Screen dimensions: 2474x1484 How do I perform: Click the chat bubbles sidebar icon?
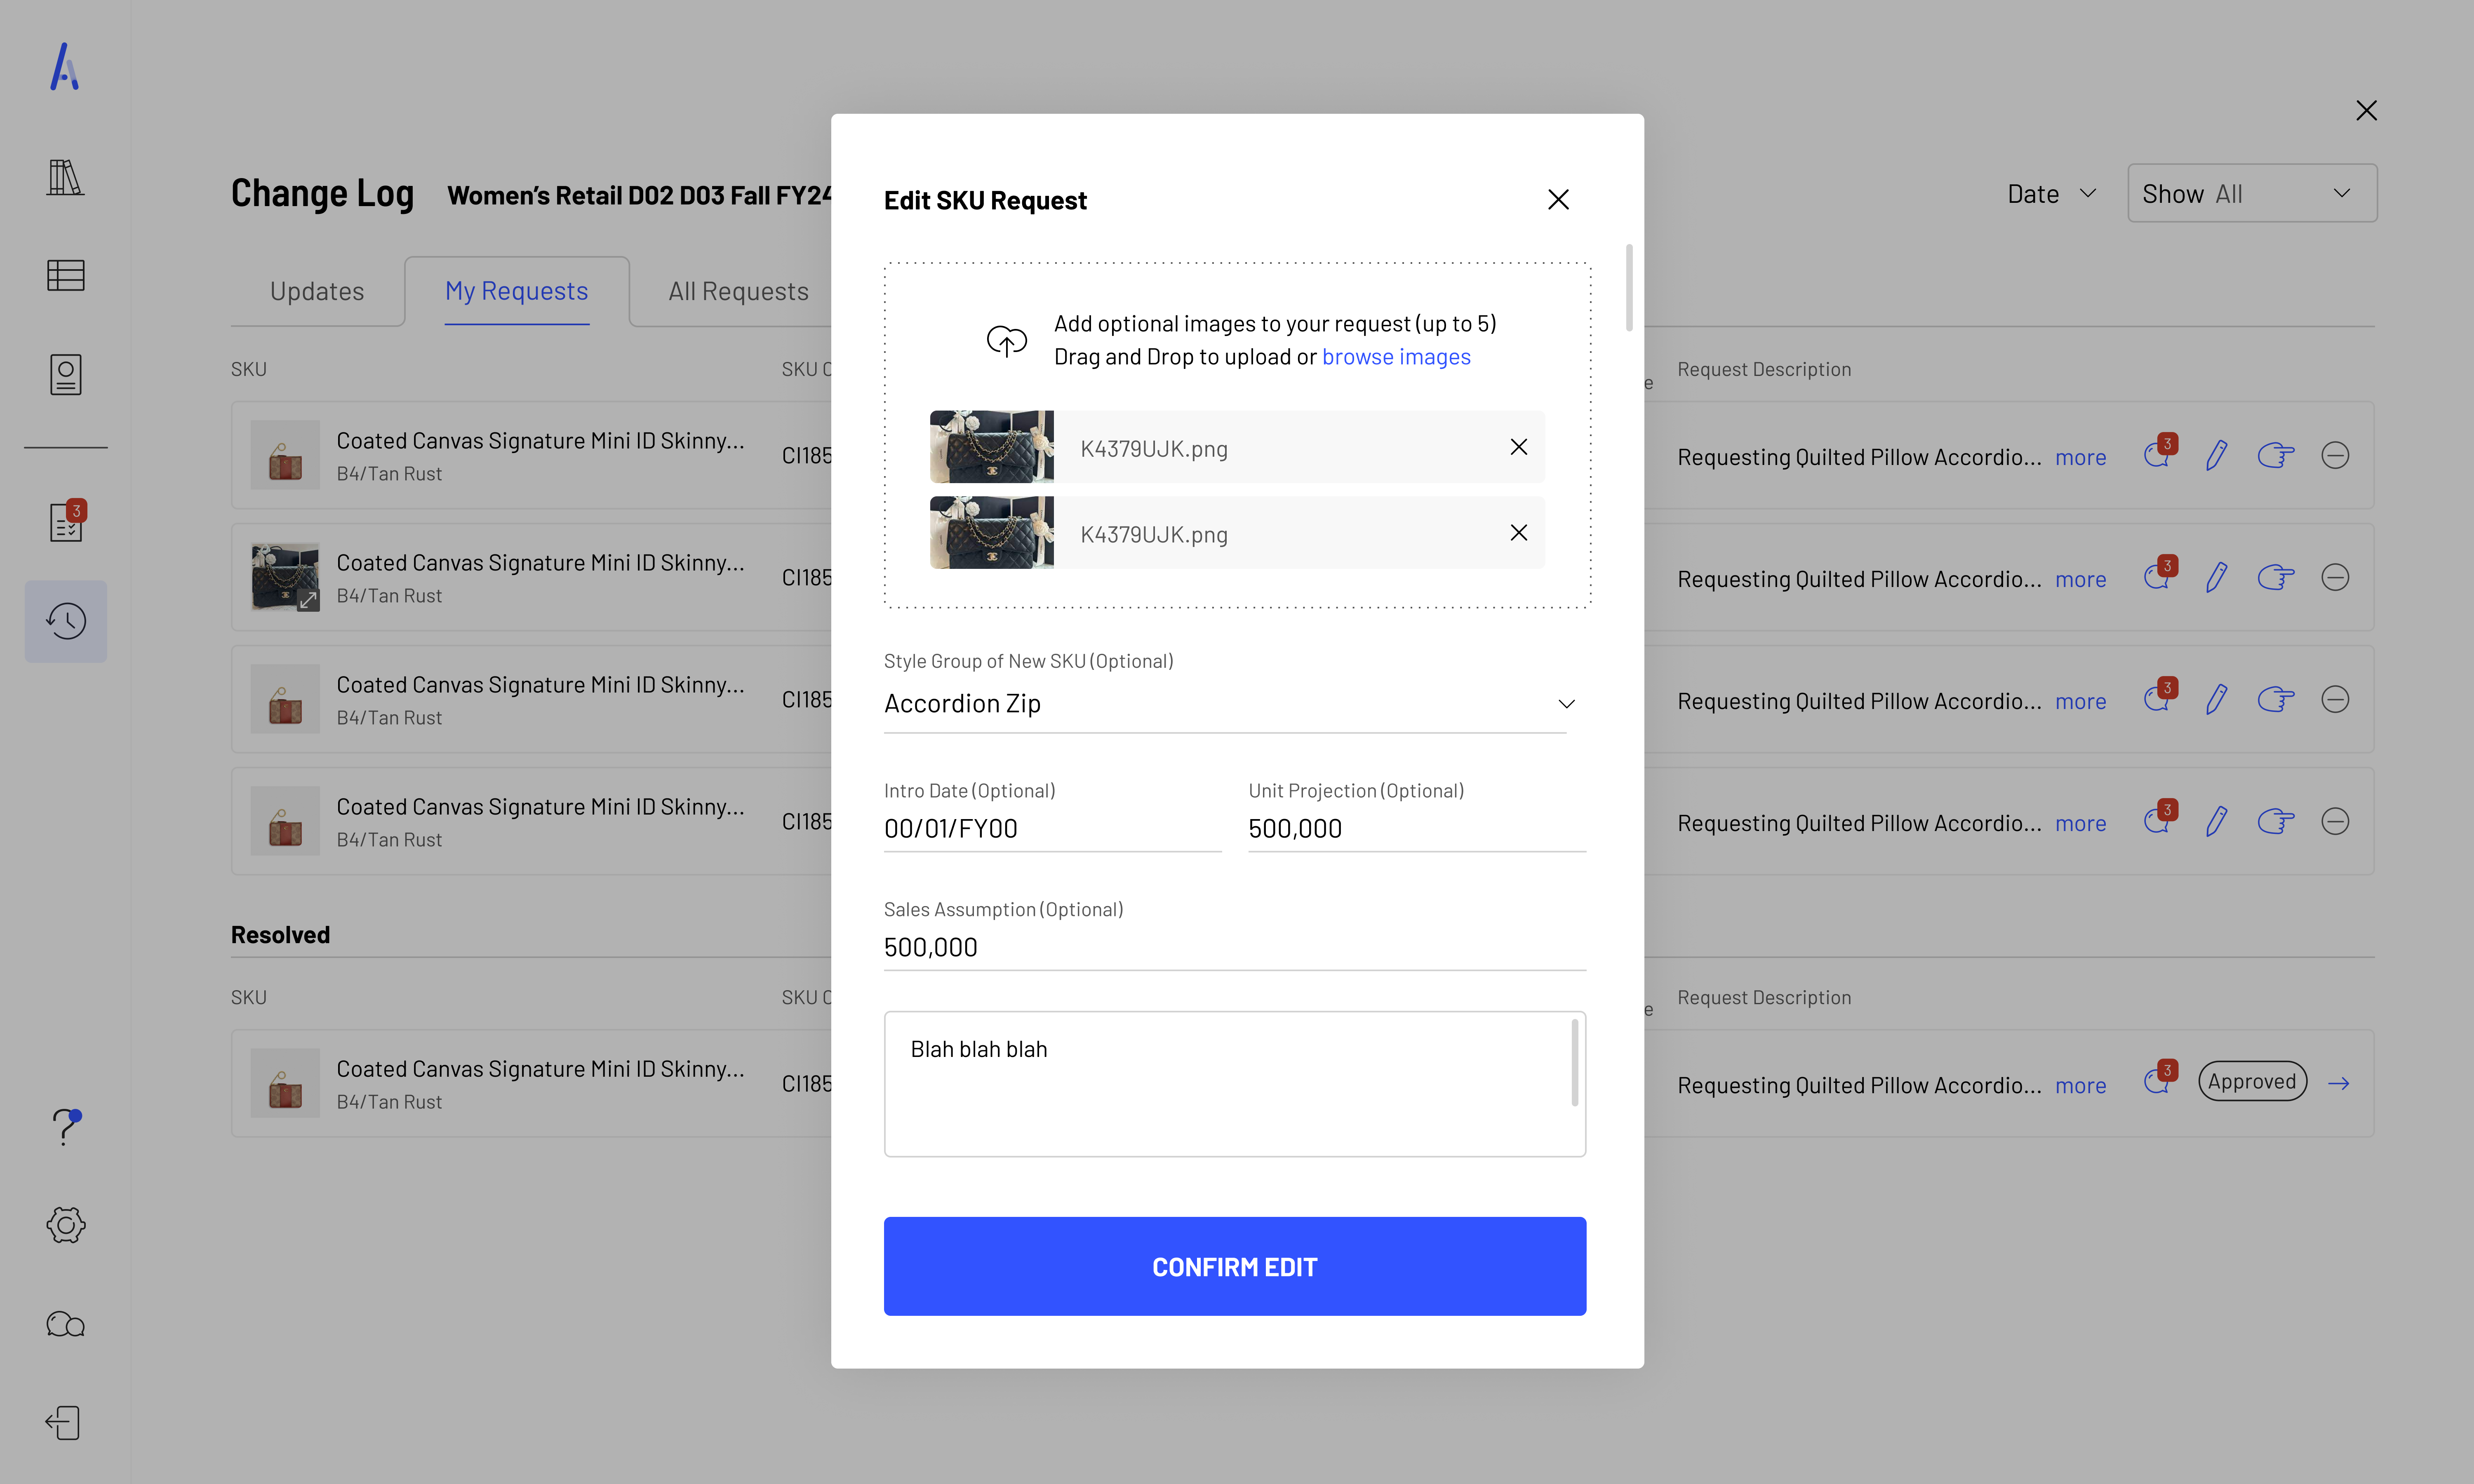(65, 1324)
